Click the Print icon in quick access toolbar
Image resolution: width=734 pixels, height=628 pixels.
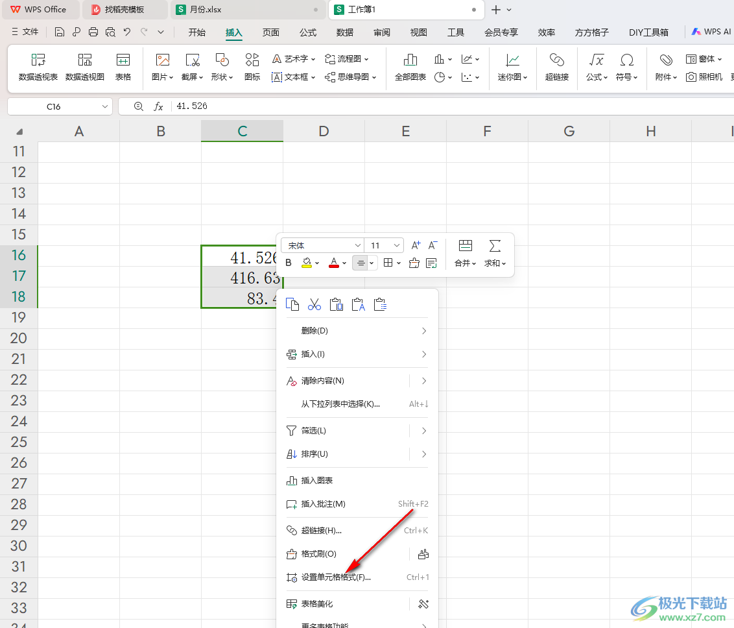pos(93,32)
